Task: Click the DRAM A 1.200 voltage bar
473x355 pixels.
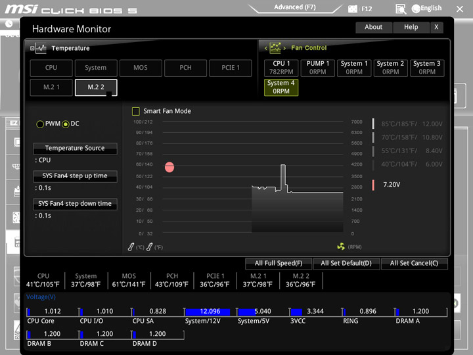Action: pyautogui.click(x=421, y=312)
